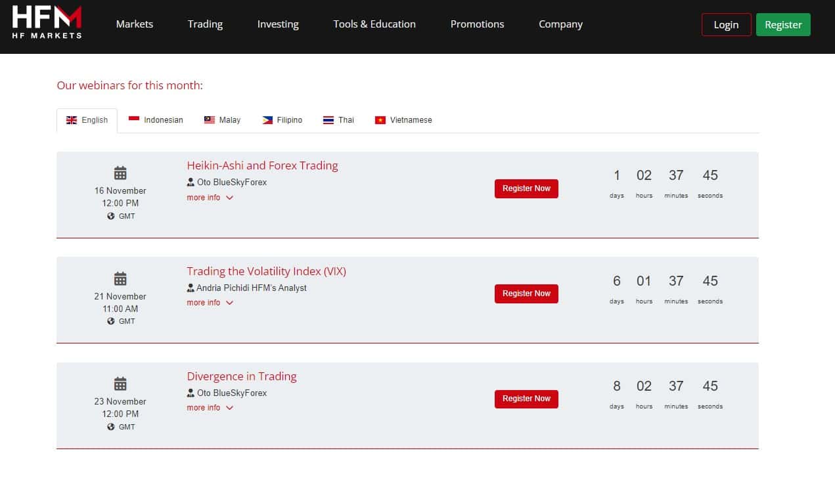Screen dimensions: 835x482
Task: Open the Tools & Education menu
Action: 374,24
